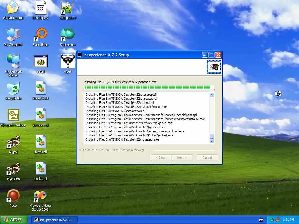
Task: Select the Mypal browser shortcut
Action: [13, 145]
